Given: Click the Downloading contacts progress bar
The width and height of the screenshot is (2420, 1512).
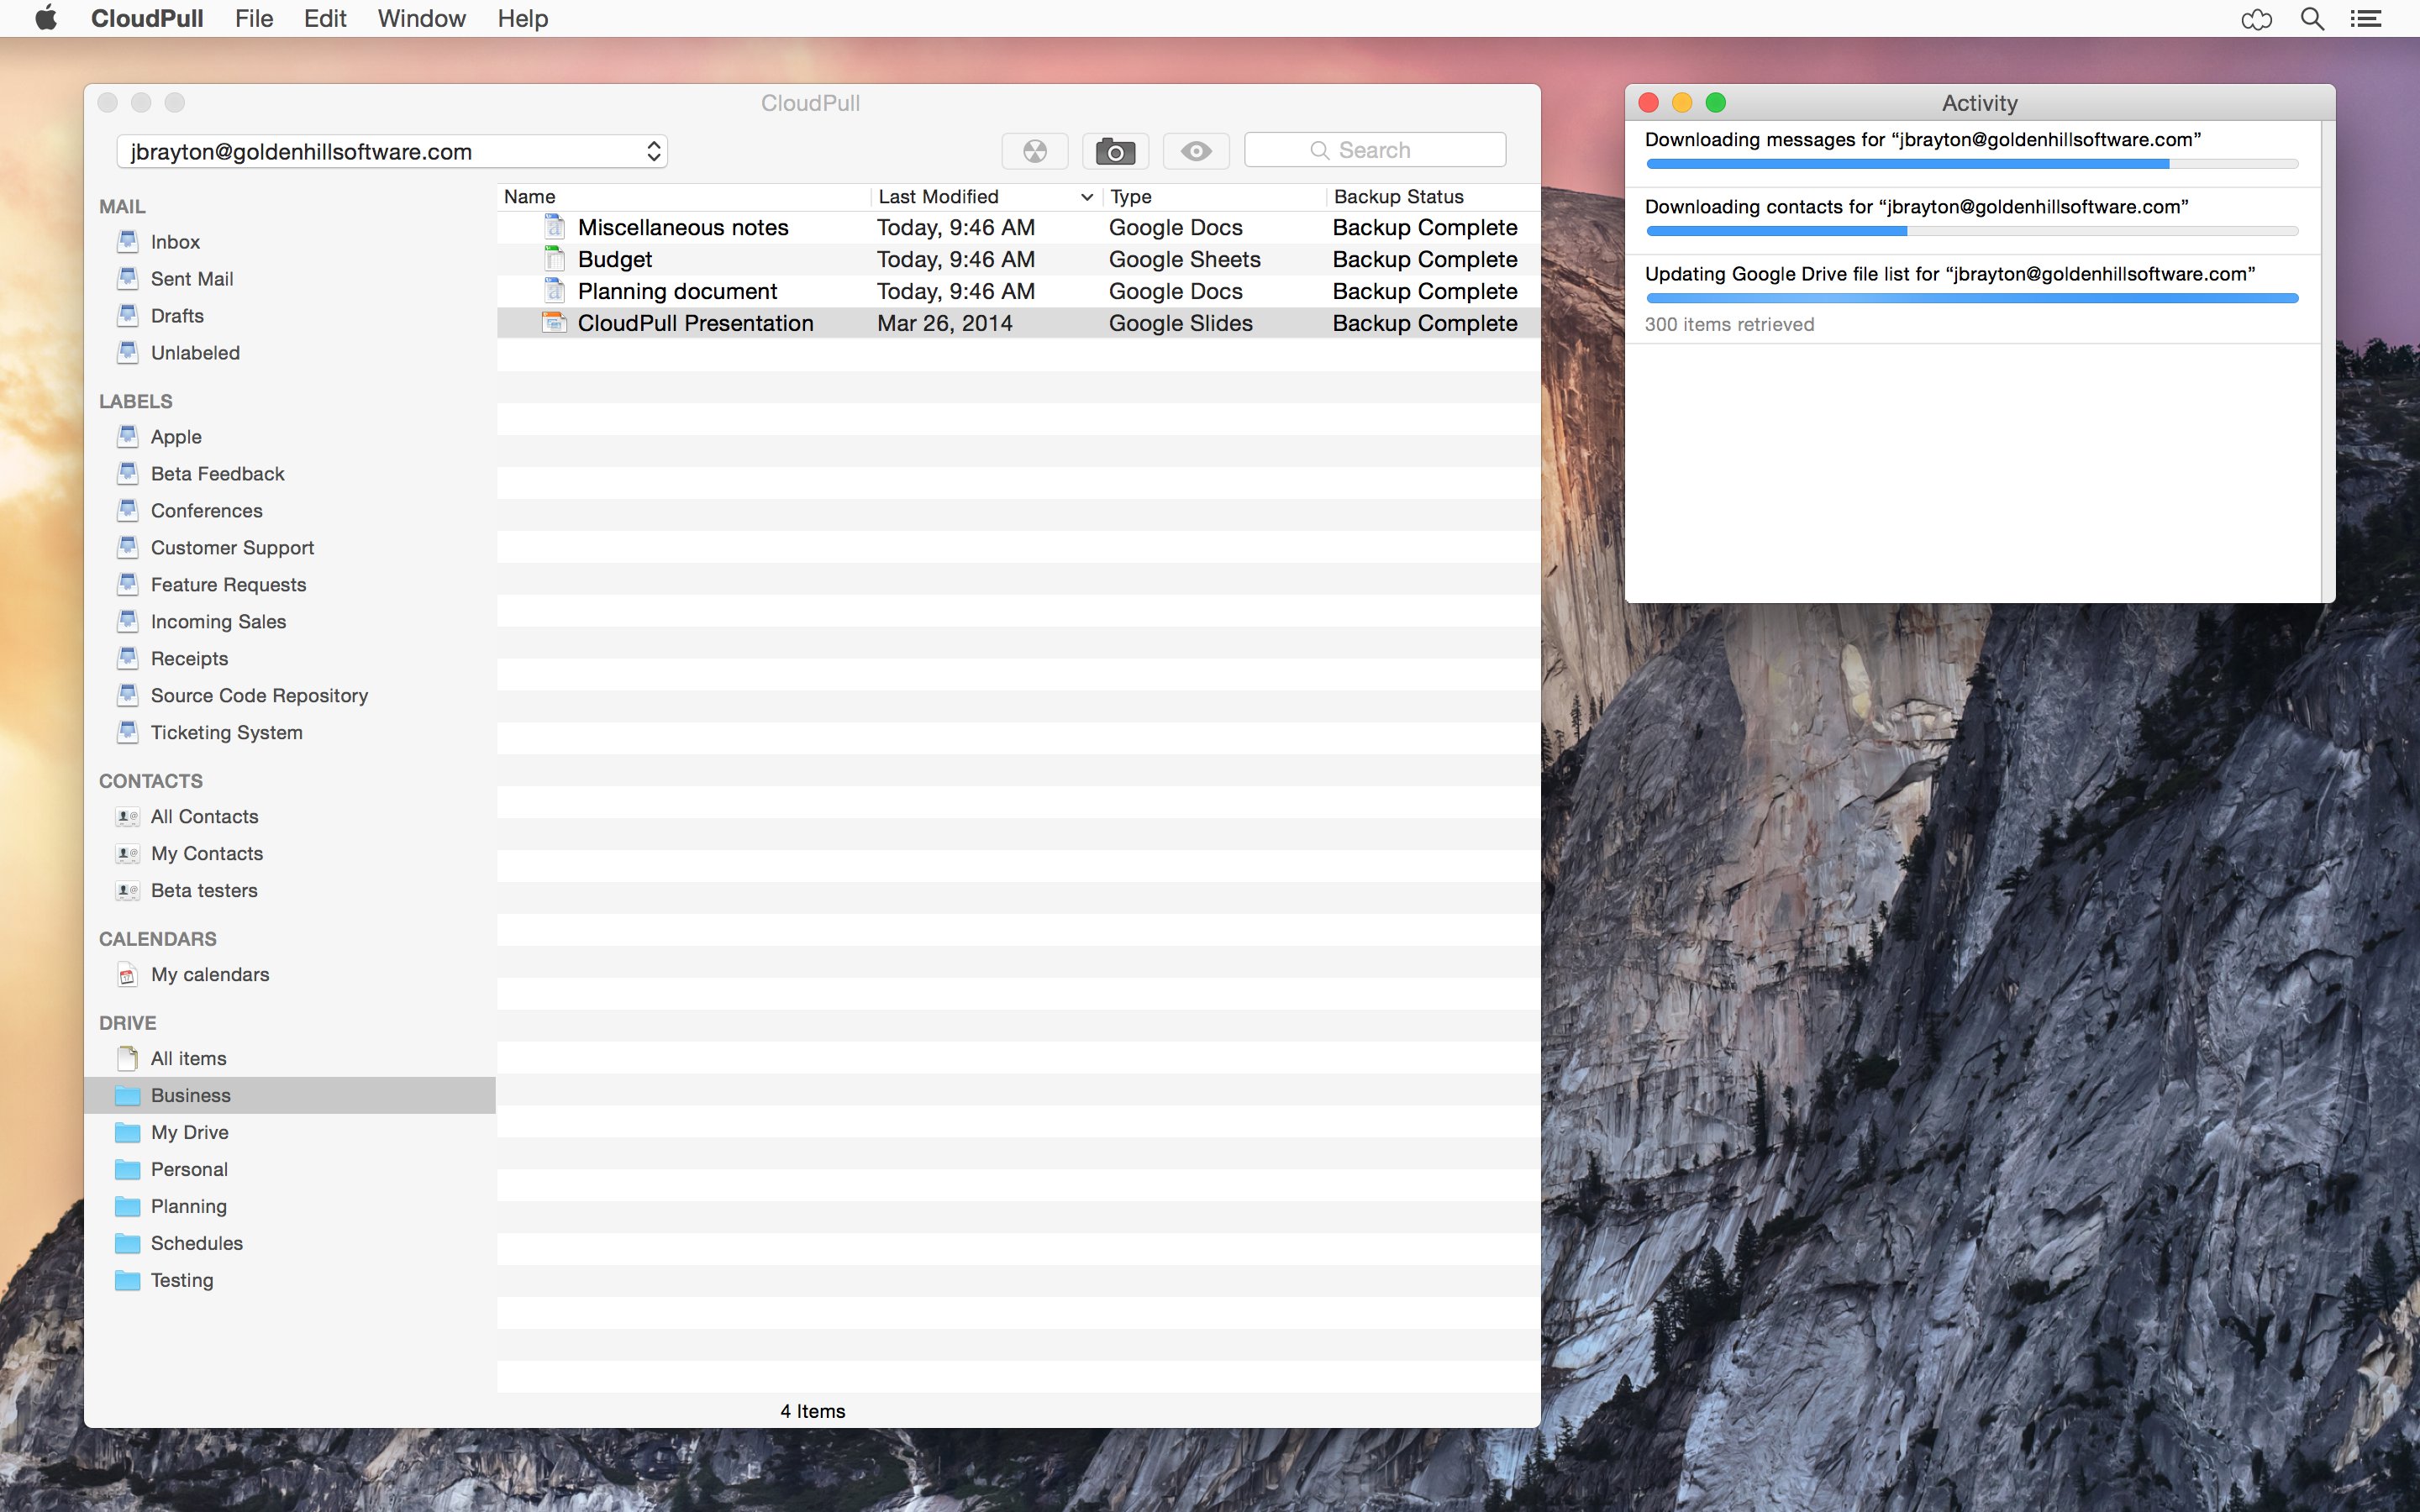Looking at the screenshot, I should tap(1972, 231).
